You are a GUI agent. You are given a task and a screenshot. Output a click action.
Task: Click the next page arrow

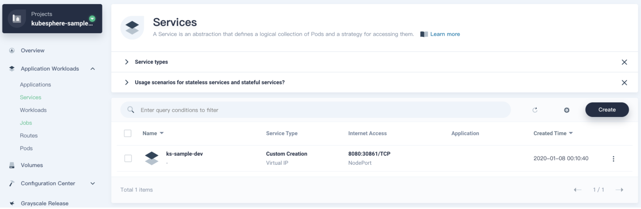[619, 190]
